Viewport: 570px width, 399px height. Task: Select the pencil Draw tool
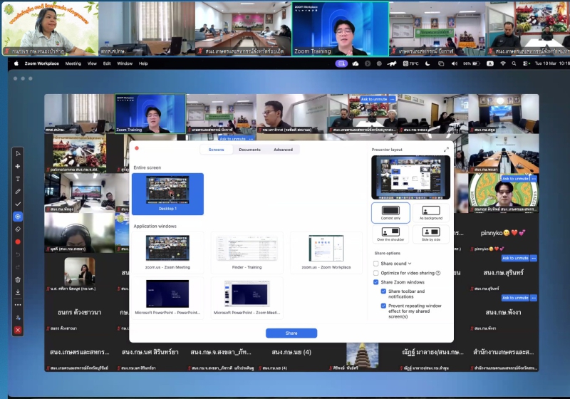click(x=18, y=191)
